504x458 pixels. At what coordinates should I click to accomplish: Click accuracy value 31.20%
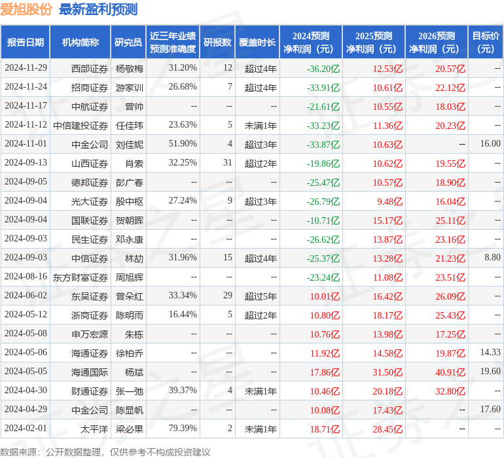pos(183,68)
